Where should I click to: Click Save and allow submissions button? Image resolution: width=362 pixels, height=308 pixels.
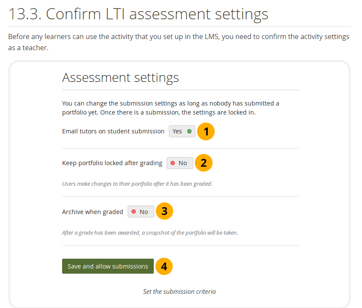[x=108, y=266]
